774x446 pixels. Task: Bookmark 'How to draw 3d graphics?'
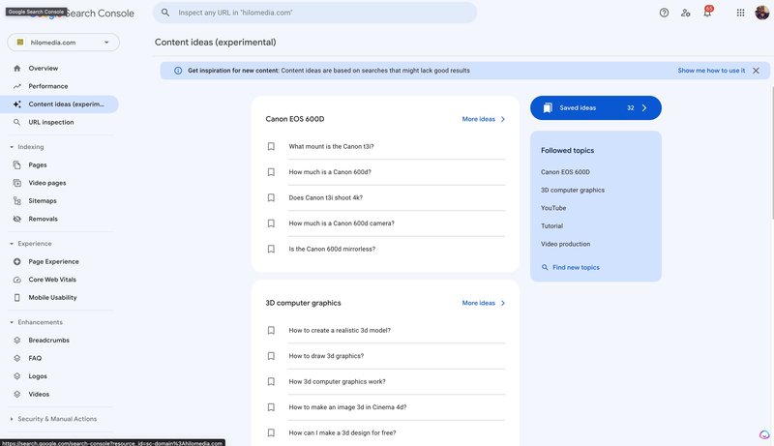[x=271, y=356]
